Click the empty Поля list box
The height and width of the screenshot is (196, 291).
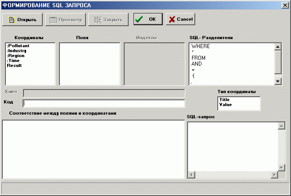coord(90,64)
